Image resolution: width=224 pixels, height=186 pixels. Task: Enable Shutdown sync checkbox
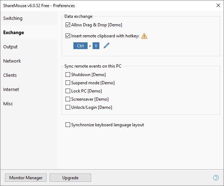(68, 75)
